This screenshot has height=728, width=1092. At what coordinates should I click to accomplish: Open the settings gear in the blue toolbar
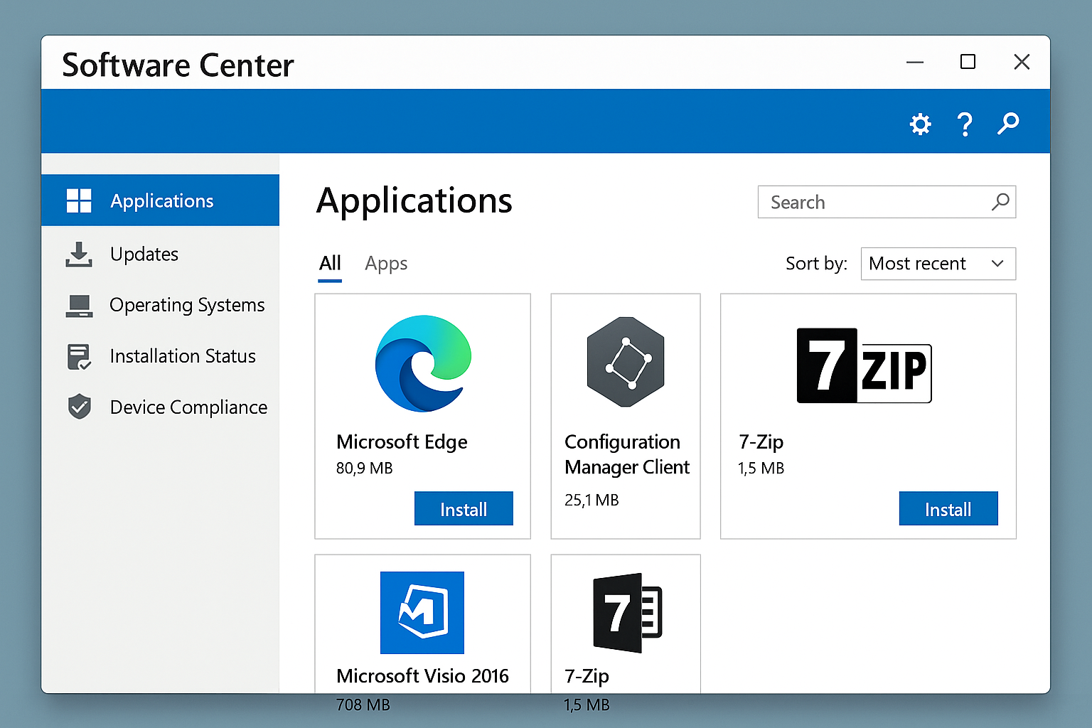(921, 124)
